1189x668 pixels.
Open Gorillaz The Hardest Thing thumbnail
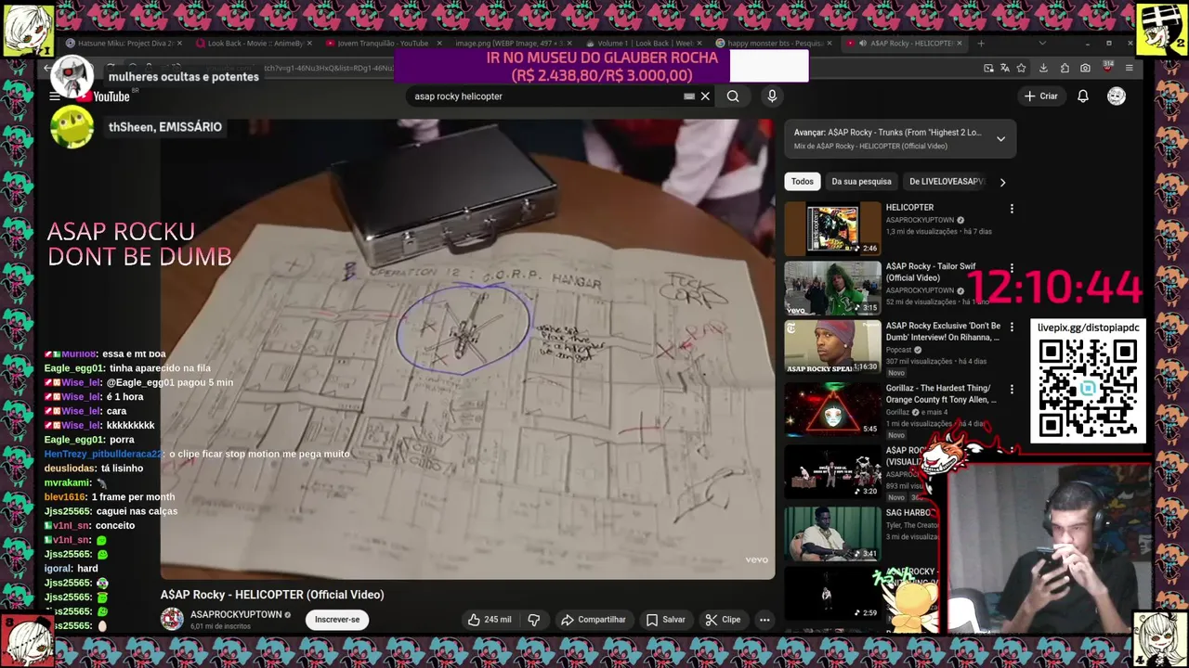[832, 408]
